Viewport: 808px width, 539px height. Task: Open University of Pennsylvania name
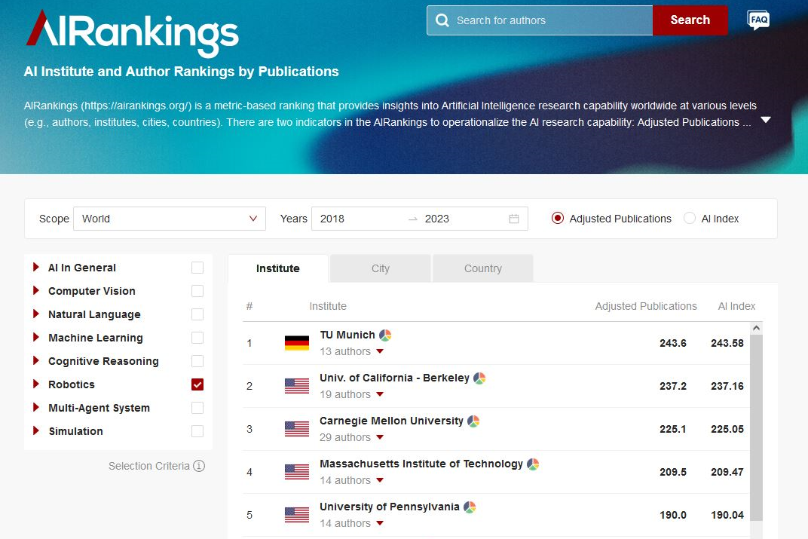(x=389, y=507)
